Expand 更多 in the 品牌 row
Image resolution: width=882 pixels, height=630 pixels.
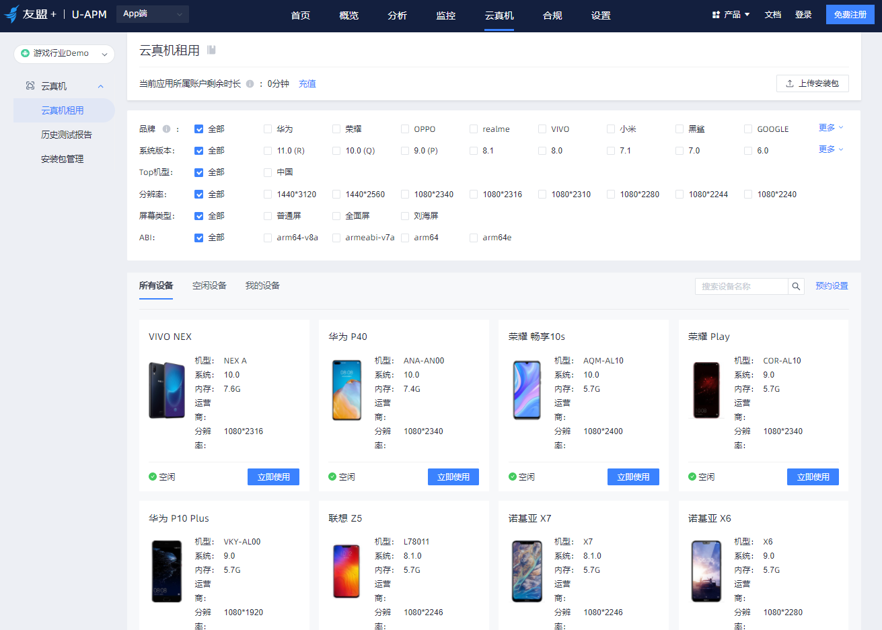point(831,128)
